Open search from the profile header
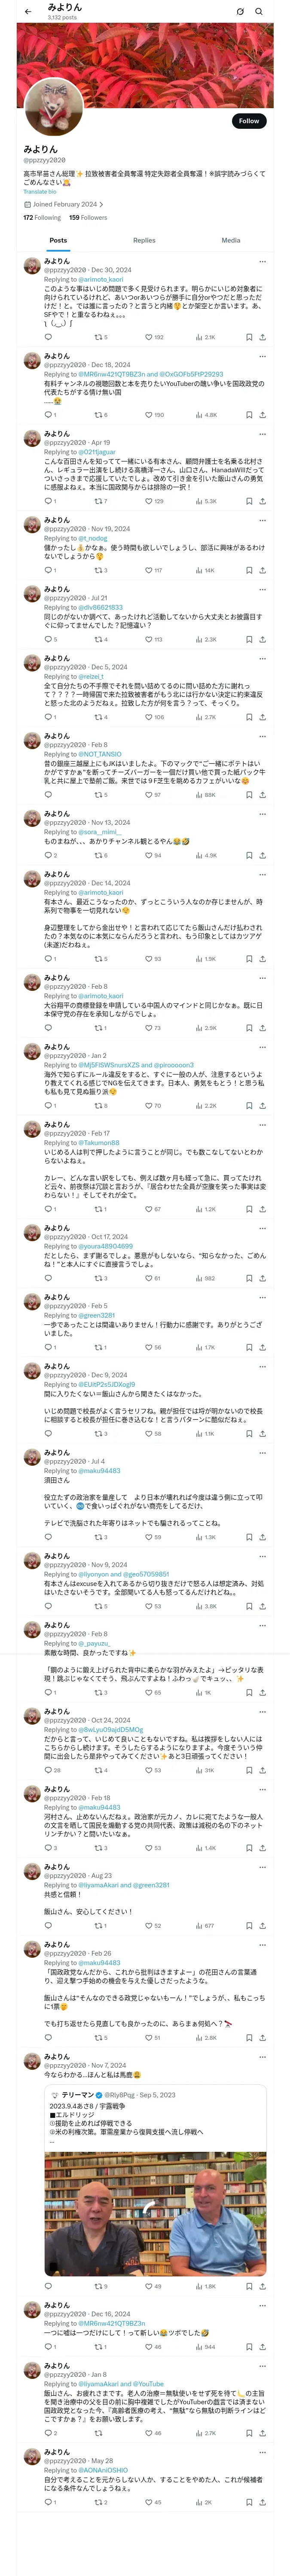The image size is (290, 2576). click(258, 11)
